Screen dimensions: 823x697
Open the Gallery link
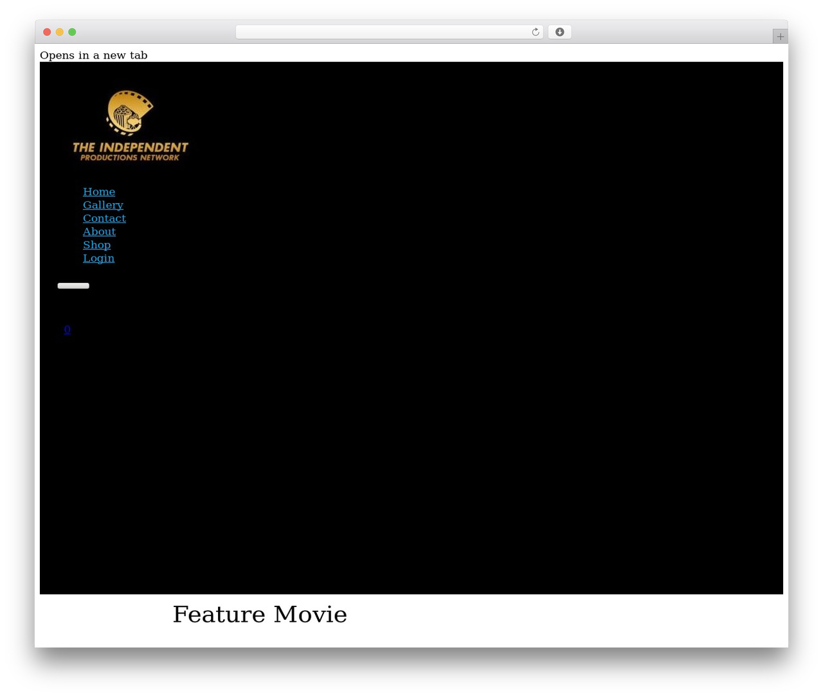(103, 205)
